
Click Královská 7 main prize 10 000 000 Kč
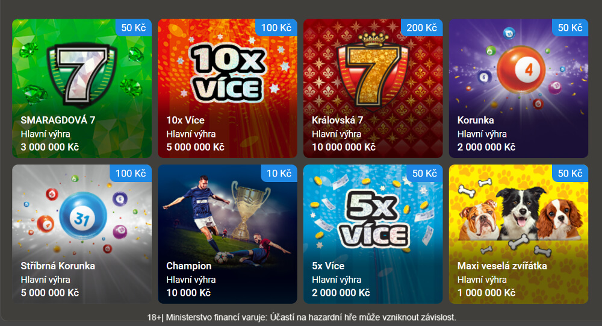(x=344, y=147)
